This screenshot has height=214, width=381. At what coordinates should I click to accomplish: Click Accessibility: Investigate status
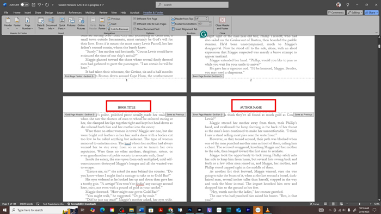(82, 204)
